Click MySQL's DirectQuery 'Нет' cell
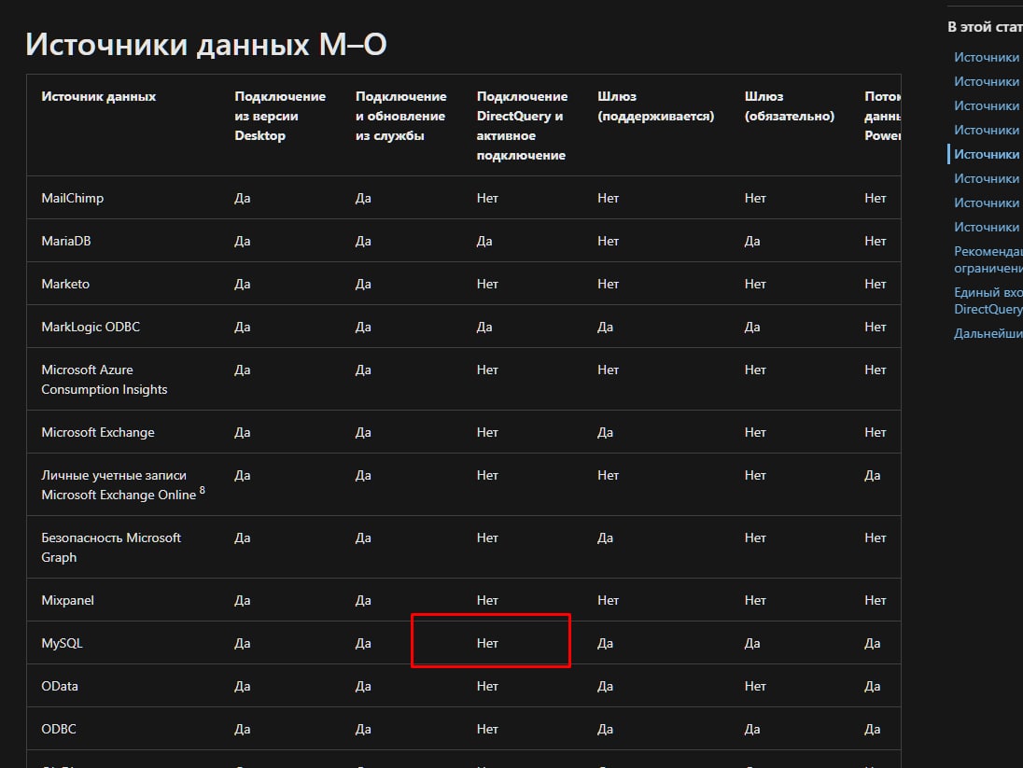 (x=487, y=643)
